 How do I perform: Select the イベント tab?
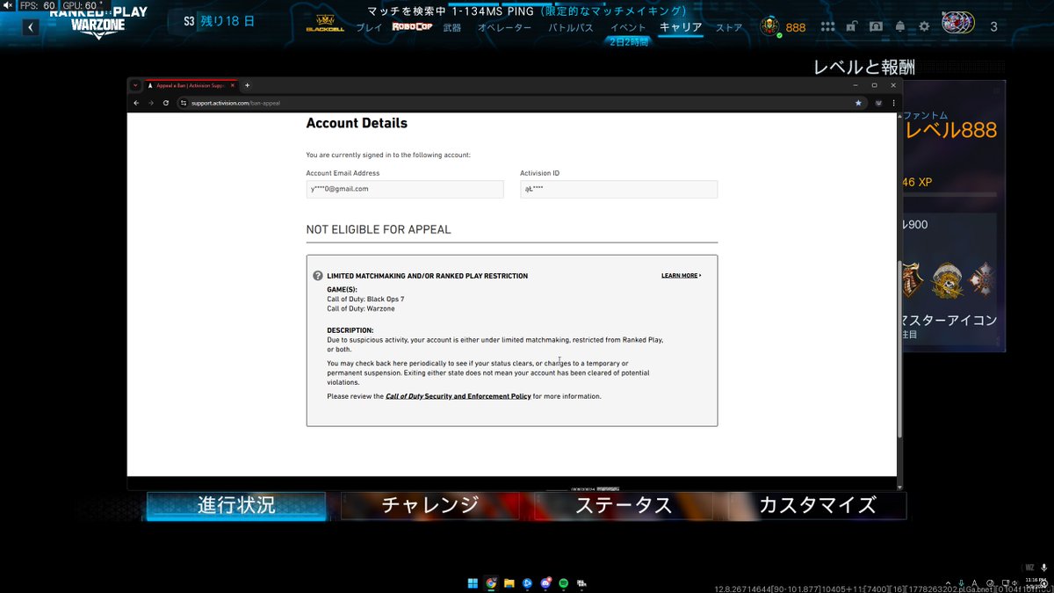tap(628, 28)
